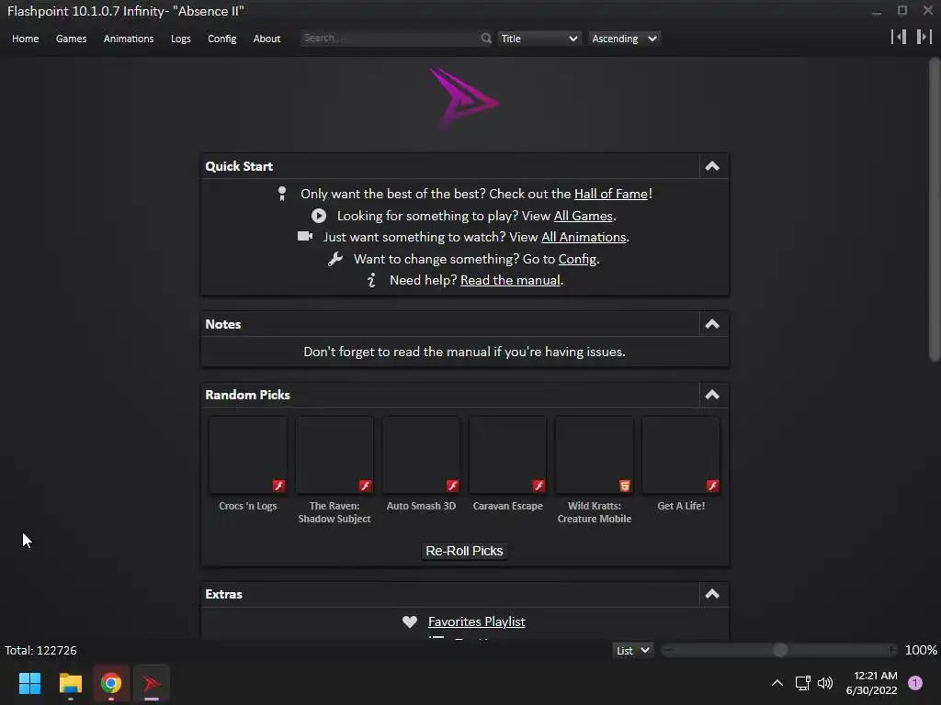Viewport: 941px width, 705px height.
Task: Click Flash badge on Caravan Escape
Action: [539, 486]
